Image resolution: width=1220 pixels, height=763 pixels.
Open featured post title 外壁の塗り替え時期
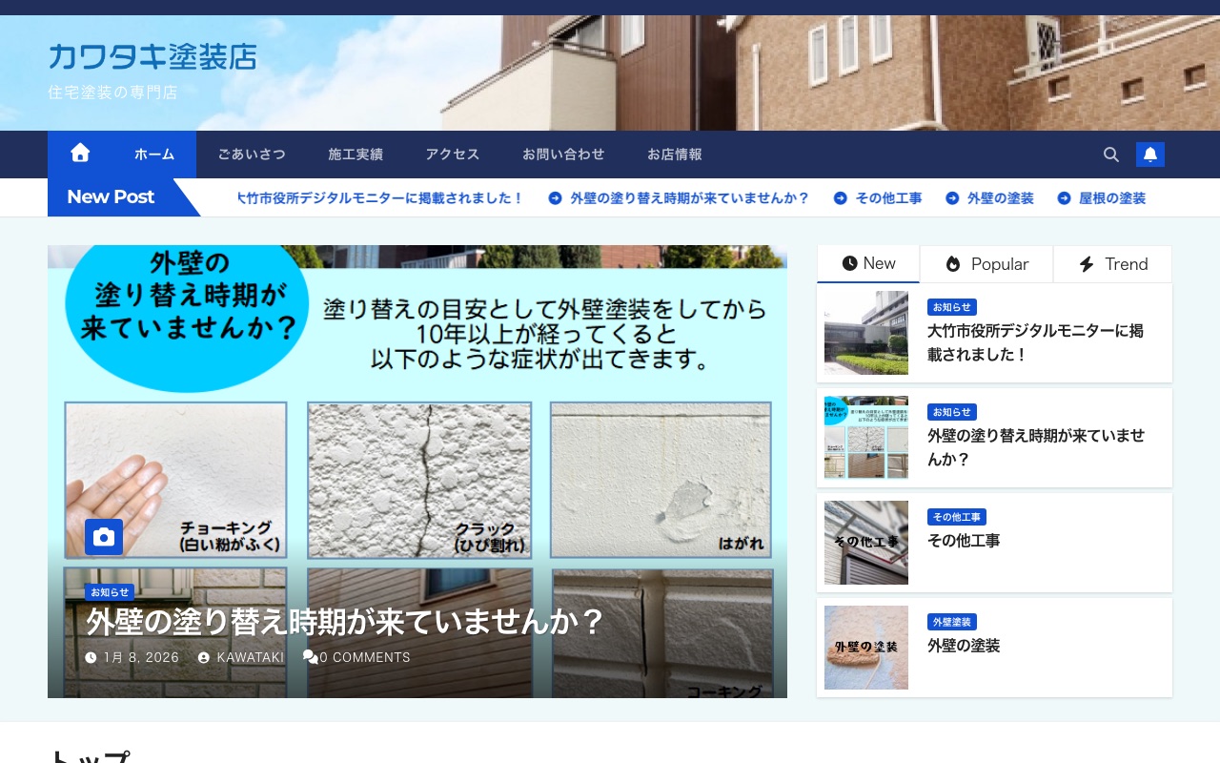345,622
